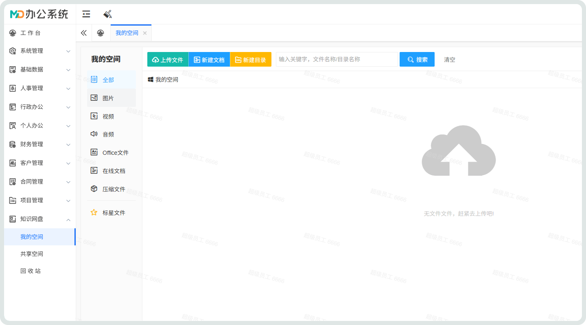
Task: Open the home workbench tab icon
Action: pos(101,33)
